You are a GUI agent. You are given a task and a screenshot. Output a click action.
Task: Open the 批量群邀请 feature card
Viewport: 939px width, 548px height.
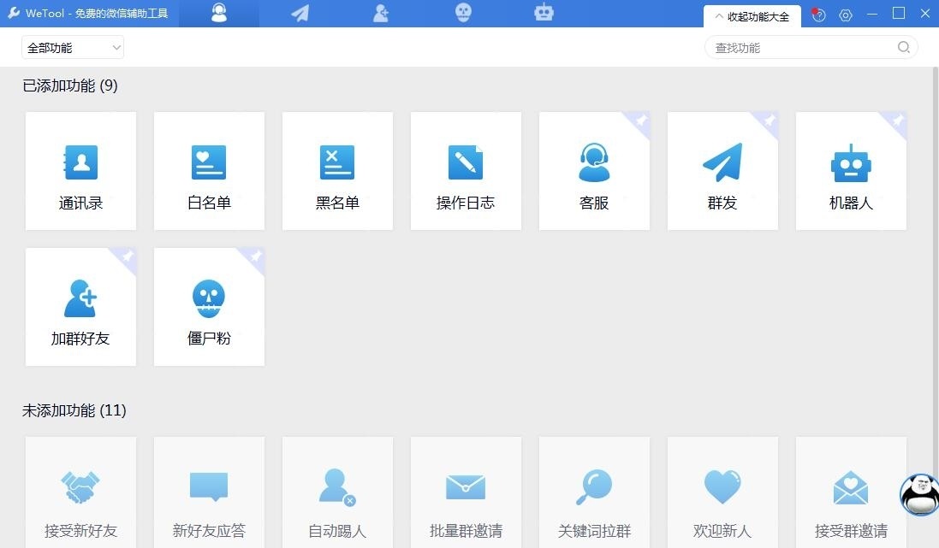click(x=466, y=496)
